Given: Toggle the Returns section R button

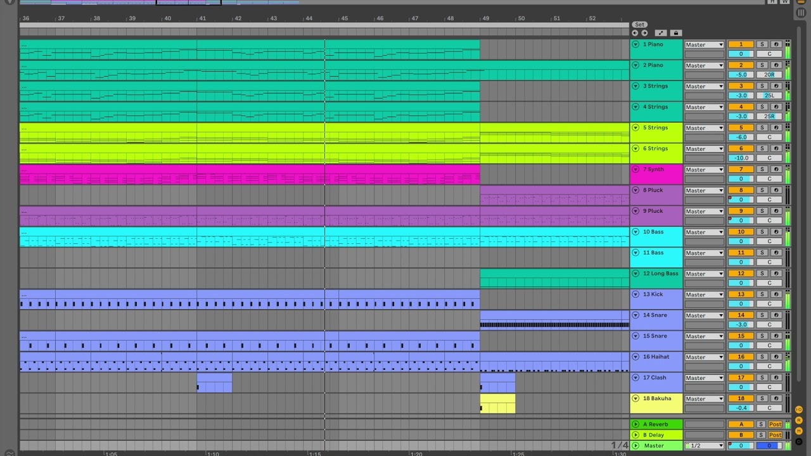Looking at the screenshot, I should tap(799, 421).
